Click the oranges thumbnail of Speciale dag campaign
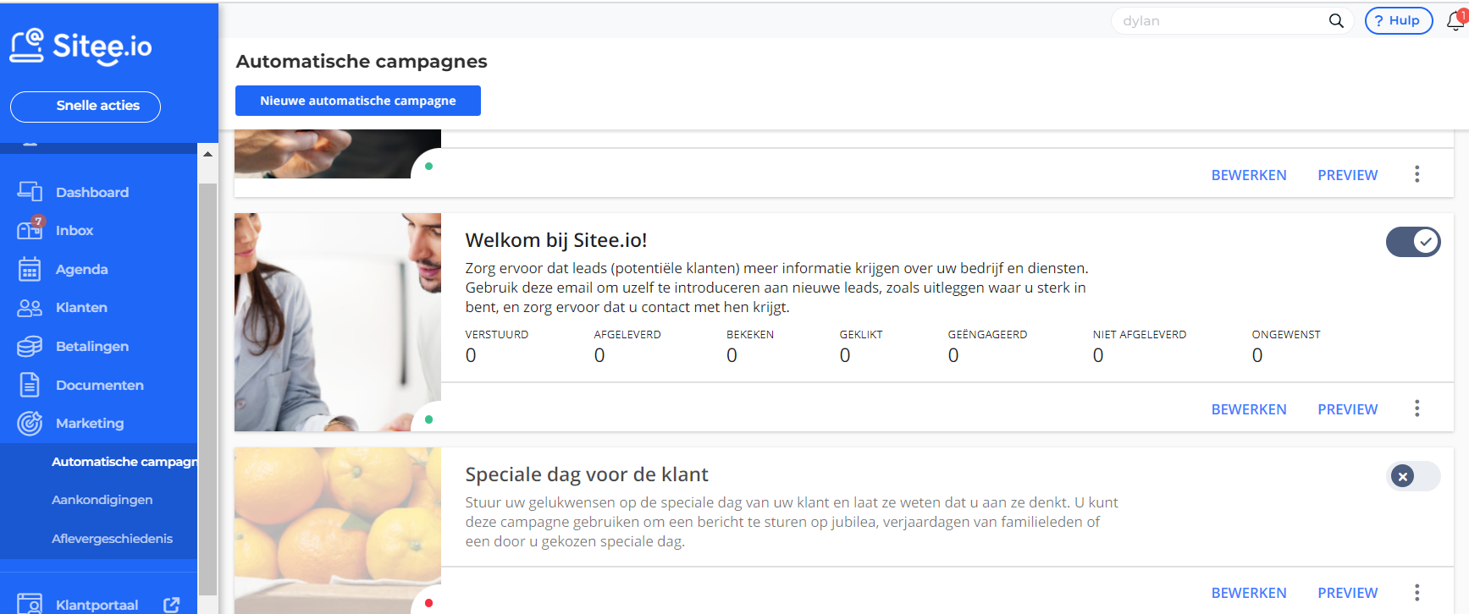 point(338,530)
